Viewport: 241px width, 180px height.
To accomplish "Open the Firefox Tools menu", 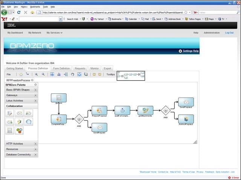I will click(45, 7).
